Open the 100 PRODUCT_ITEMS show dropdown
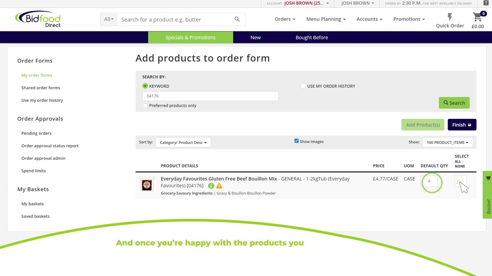Viewport: 492px width, 276px height. point(447,142)
